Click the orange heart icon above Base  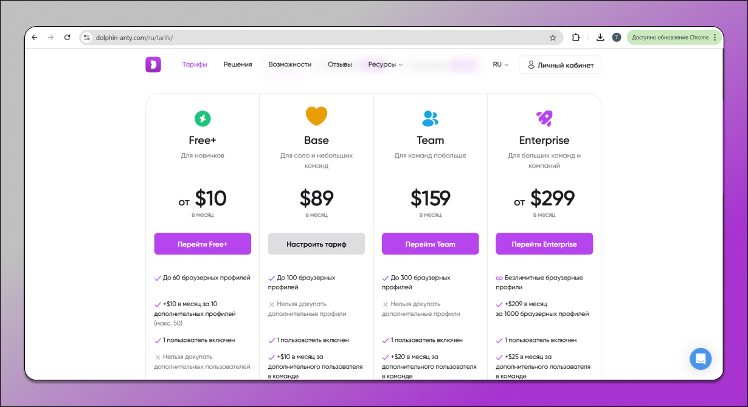pyautogui.click(x=316, y=116)
